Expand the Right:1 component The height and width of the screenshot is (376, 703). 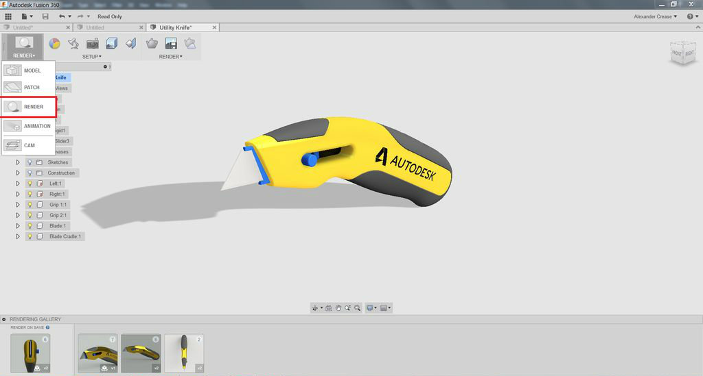(x=17, y=194)
